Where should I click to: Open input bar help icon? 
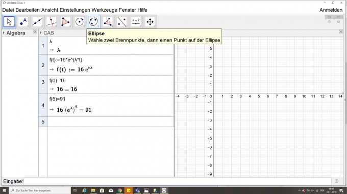click(337, 181)
